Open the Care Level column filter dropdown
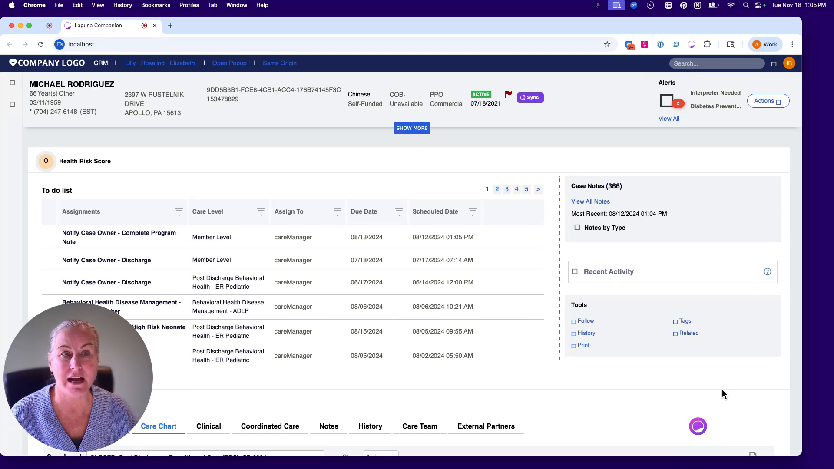The height and width of the screenshot is (469, 834). tap(261, 212)
